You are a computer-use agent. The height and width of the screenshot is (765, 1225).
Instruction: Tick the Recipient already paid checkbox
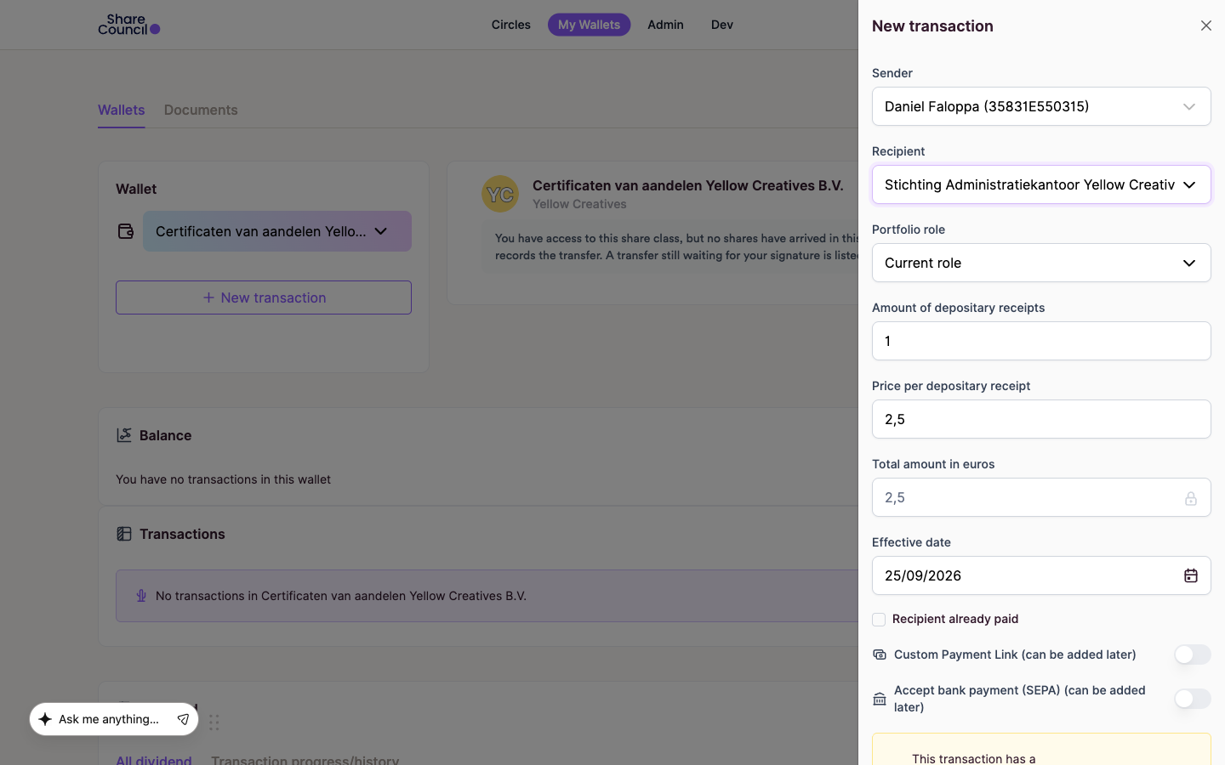click(x=879, y=620)
